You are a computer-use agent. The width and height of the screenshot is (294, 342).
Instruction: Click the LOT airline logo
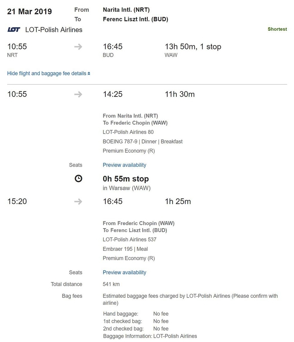tap(14, 29)
